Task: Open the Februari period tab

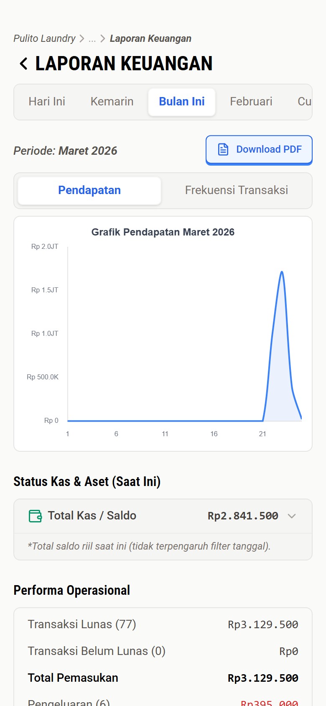Action: 251,102
